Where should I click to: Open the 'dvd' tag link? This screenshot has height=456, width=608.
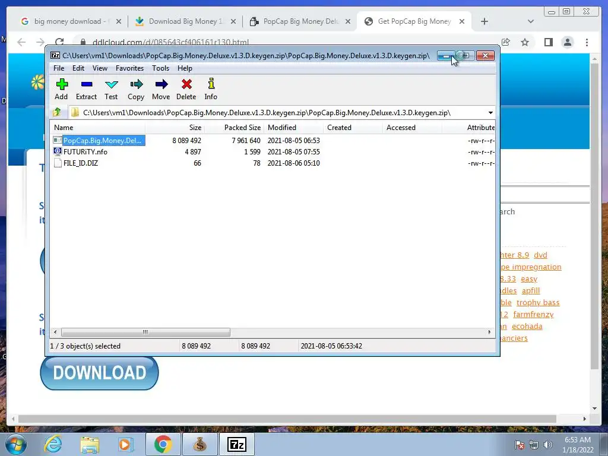click(x=540, y=255)
